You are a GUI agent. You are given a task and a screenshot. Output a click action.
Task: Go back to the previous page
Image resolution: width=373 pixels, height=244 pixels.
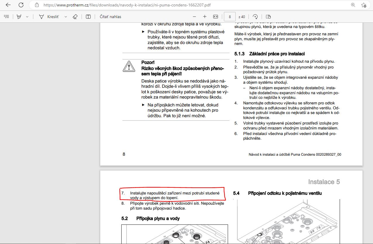click(x=8, y=5)
